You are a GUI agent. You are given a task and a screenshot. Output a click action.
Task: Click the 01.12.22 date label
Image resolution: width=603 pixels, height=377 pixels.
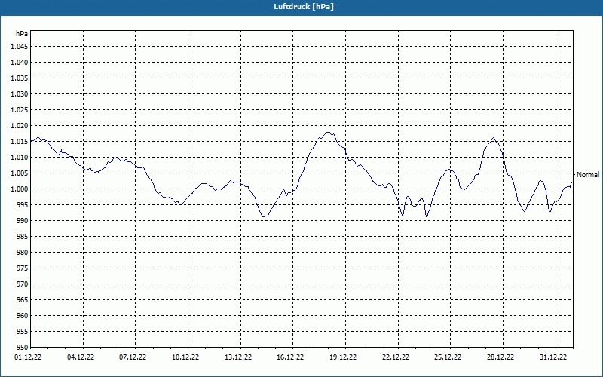[28, 357]
